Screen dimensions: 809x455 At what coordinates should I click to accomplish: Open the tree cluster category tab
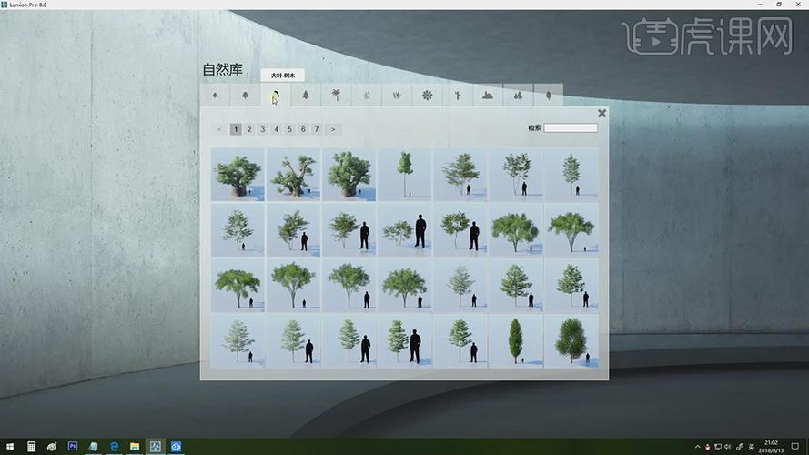518,95
